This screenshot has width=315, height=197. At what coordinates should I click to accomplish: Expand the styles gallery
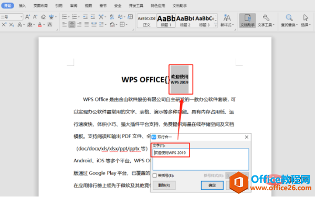216,26
